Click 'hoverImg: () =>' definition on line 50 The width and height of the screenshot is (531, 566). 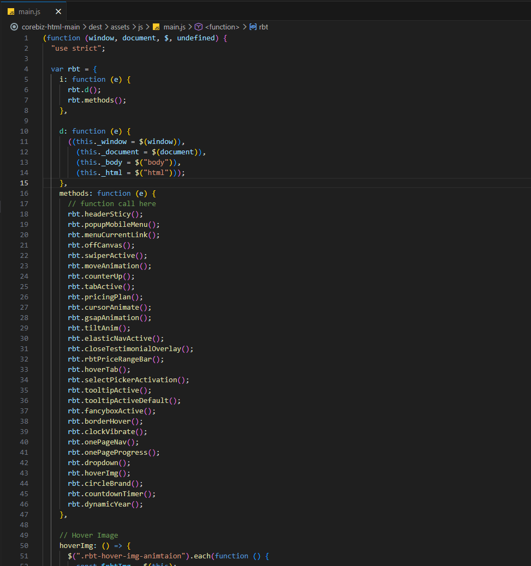click(x=91, y=546)
